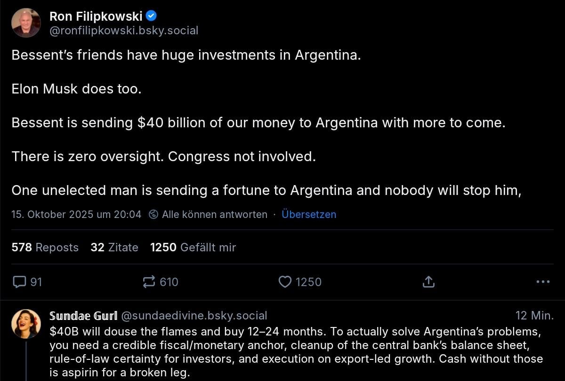This screenshot has height=381, width=565.
Task: Open Sundae Gurl's avatar
Action: click(x=26, y=324)
